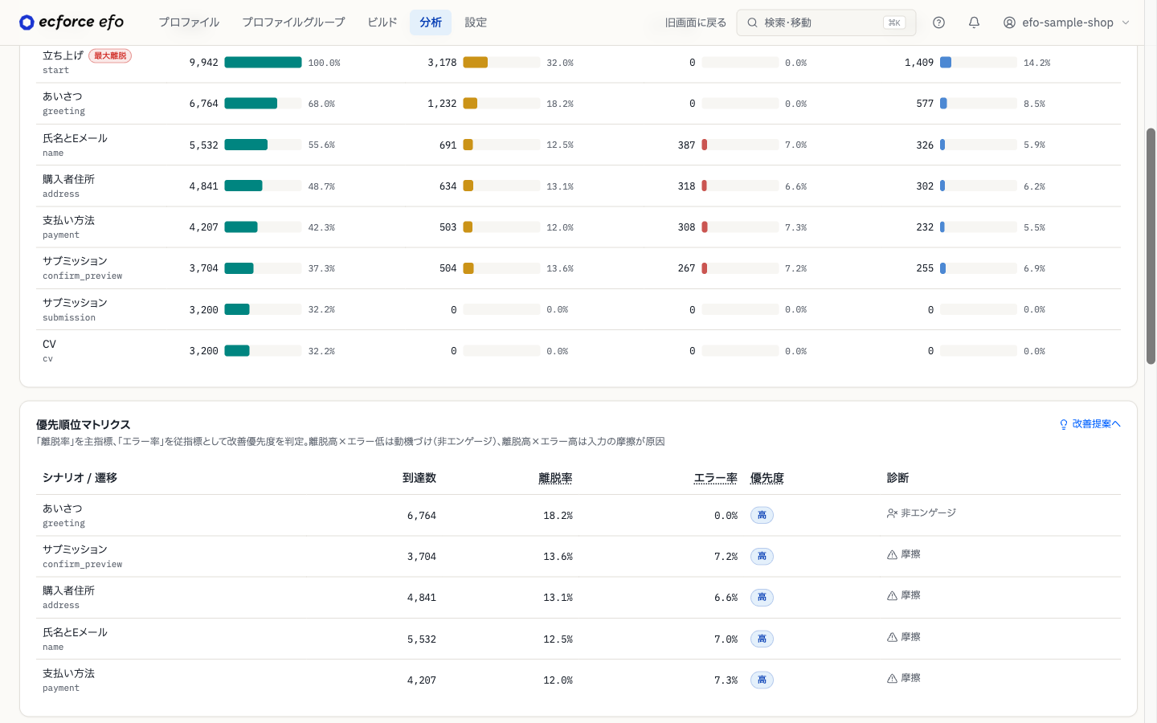1157x723 pixels.
Task: Click the 離脱率 column header
Action: 555,478
